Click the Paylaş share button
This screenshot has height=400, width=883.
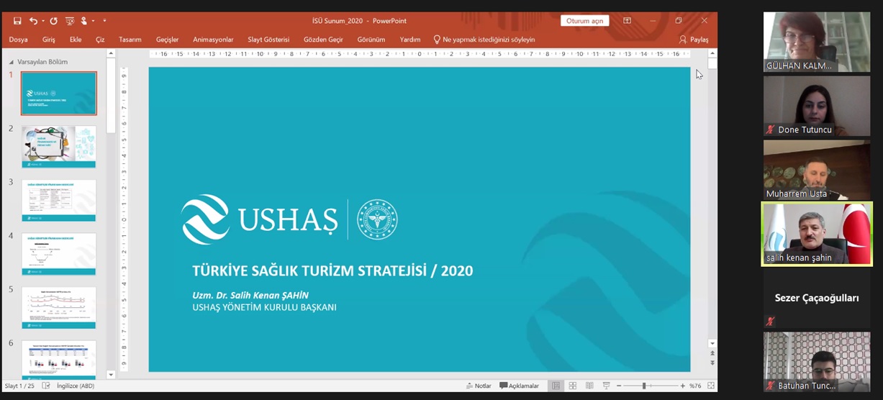pos(694,40)
